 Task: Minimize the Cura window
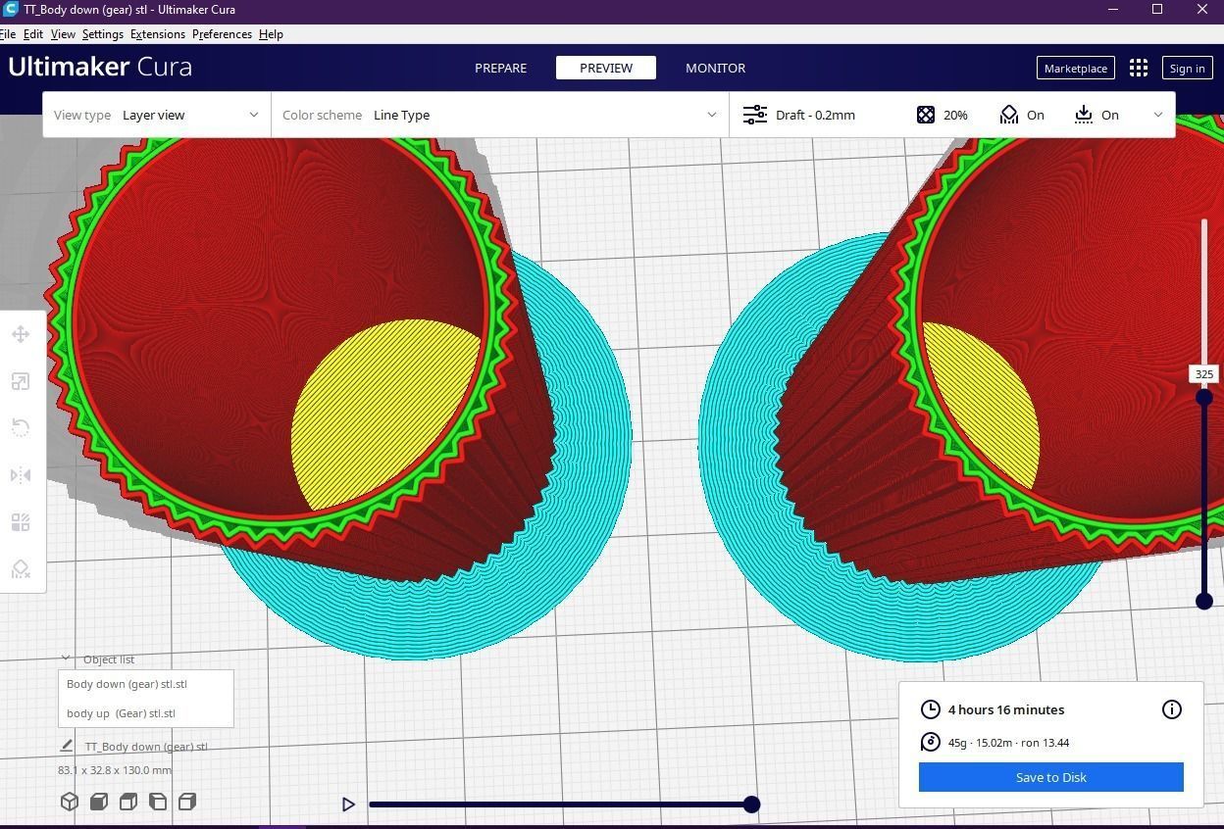pos(1113,9)
